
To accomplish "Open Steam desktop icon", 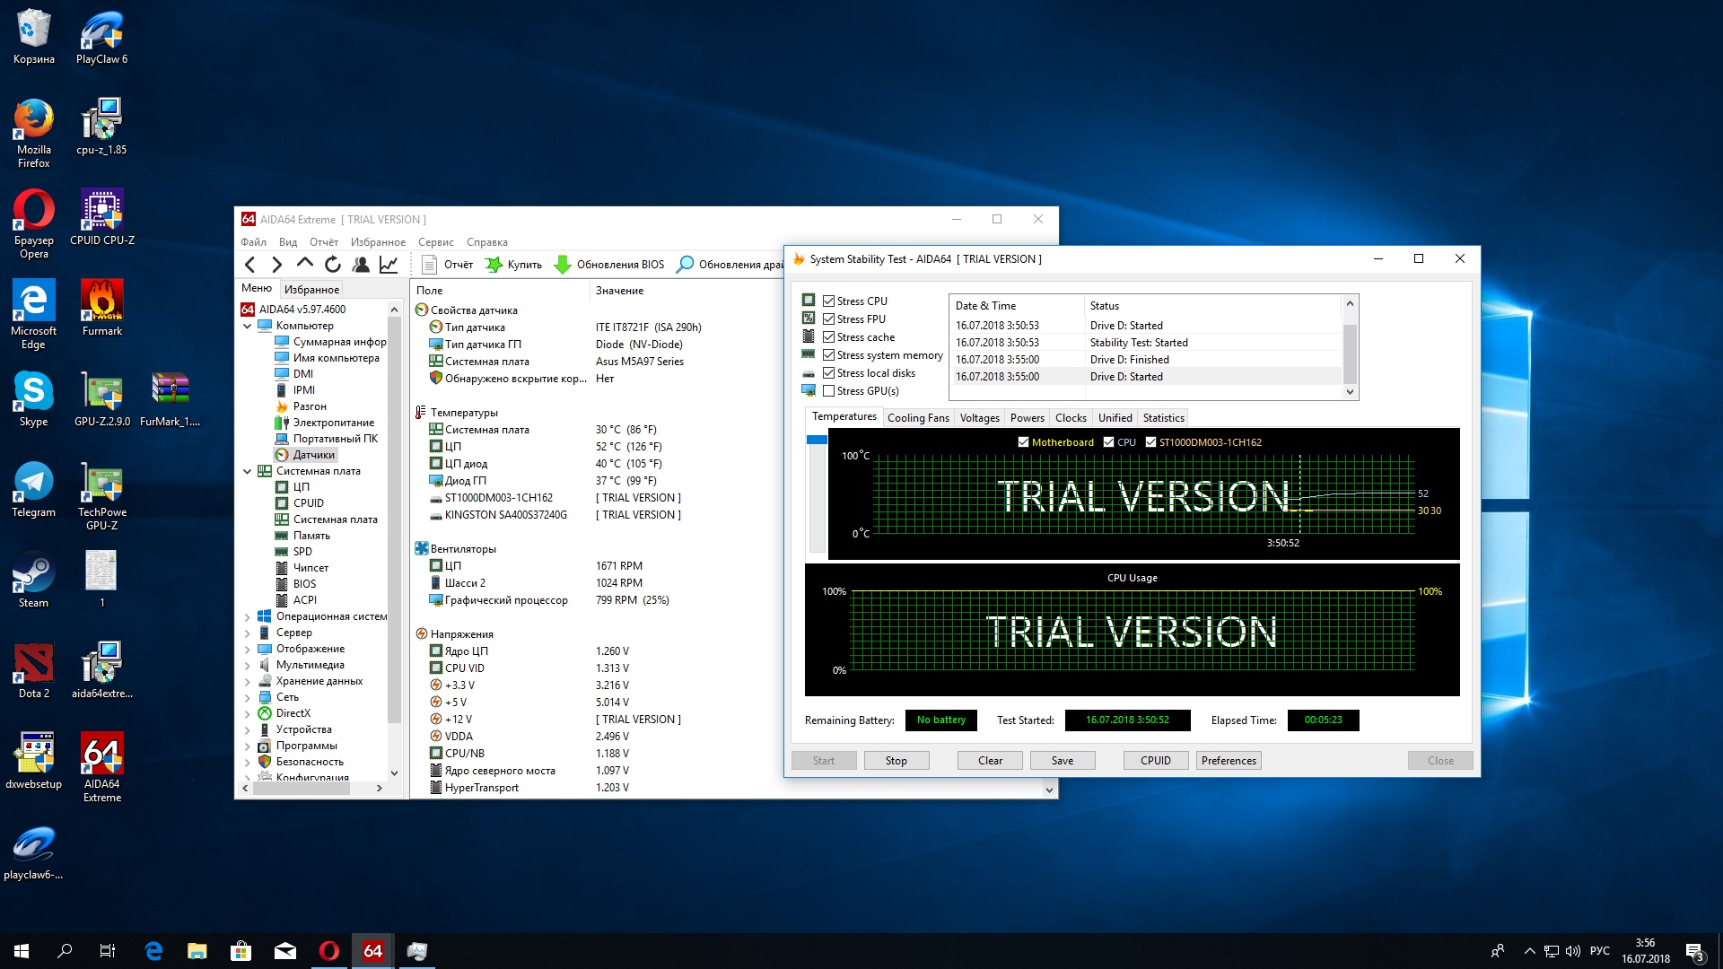I will (34, 580).
